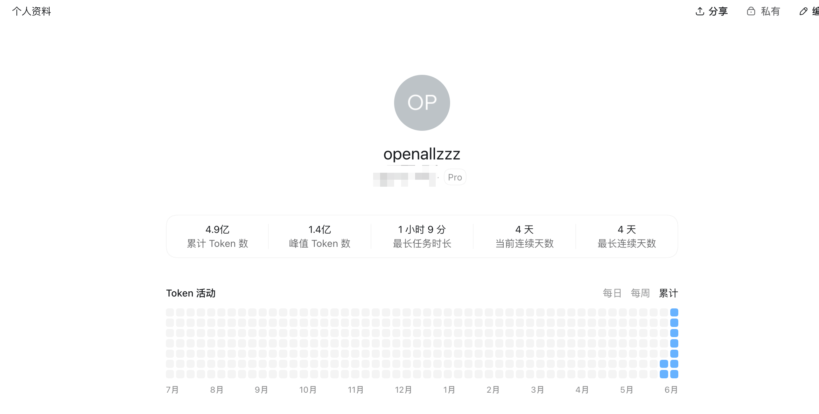Image resolution: width=819 pixels, height=414 pixels.
Task: Click the lock icon beside 私有
Action: pos(751,11)
